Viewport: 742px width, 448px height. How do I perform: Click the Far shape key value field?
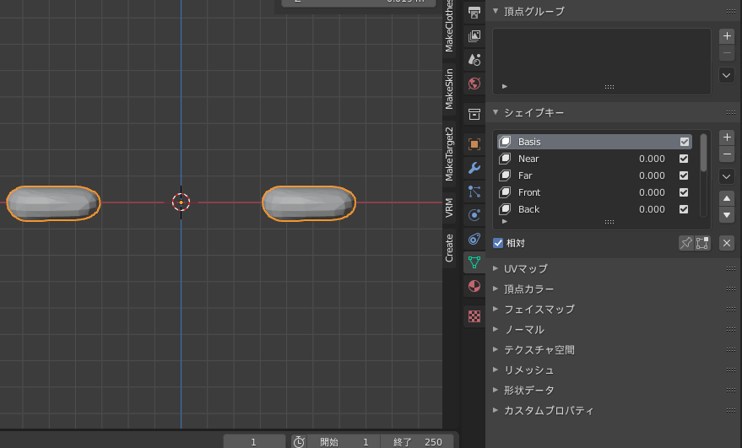651,175
